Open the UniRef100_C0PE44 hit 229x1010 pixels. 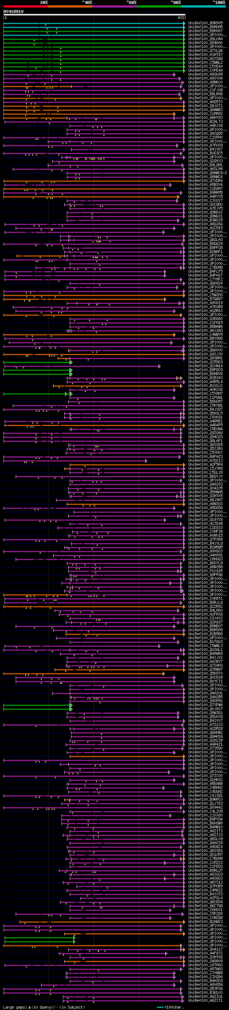click(x=205, y=70)
